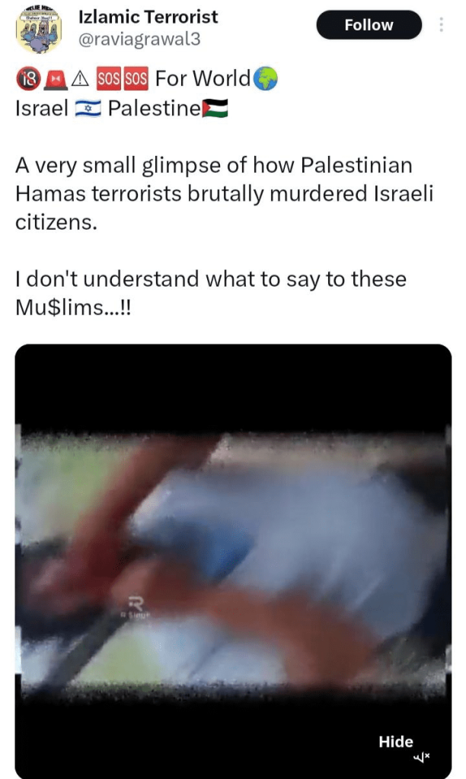
Task: Click the red siren emoji
Action: coord(56,79)
